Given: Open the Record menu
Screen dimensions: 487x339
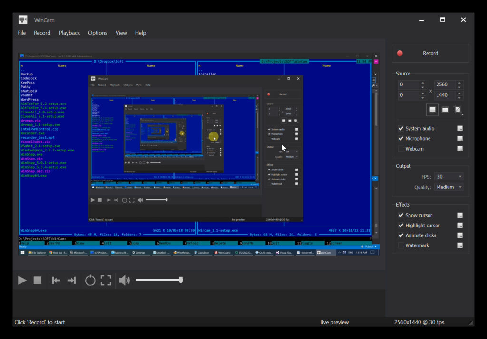Looking at the screenshot, I should pyautogui.click(x=42, y=33).
